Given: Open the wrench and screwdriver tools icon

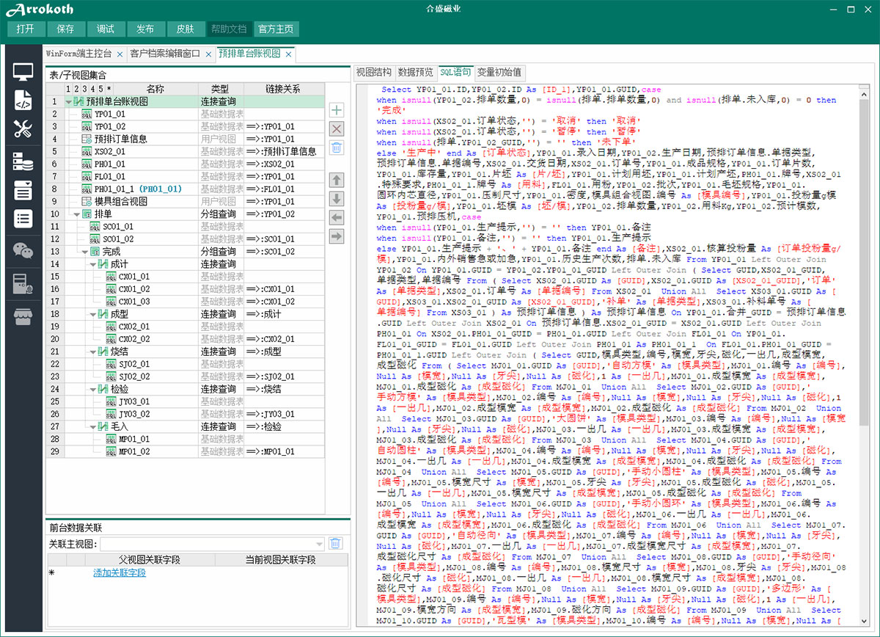Looking at the screenshot, I should (23, 130).
